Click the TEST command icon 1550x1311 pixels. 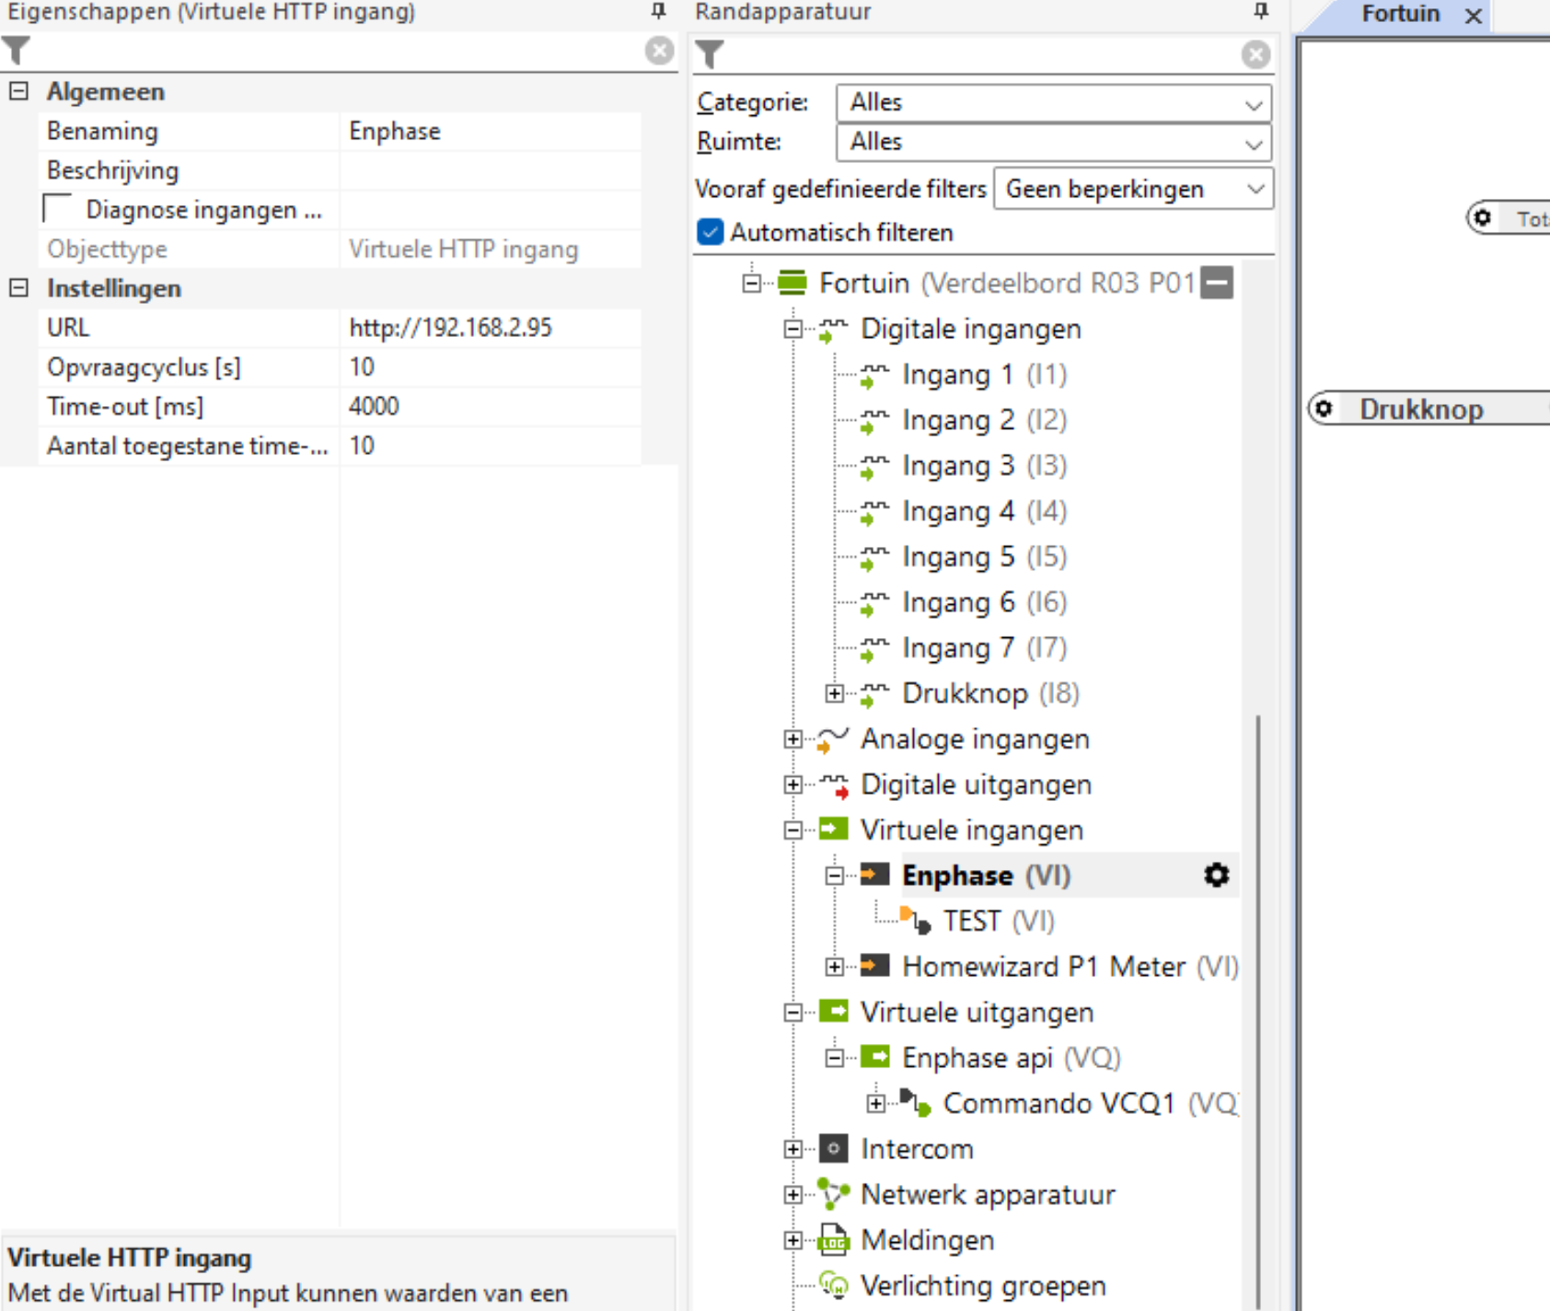click(915, 920)
